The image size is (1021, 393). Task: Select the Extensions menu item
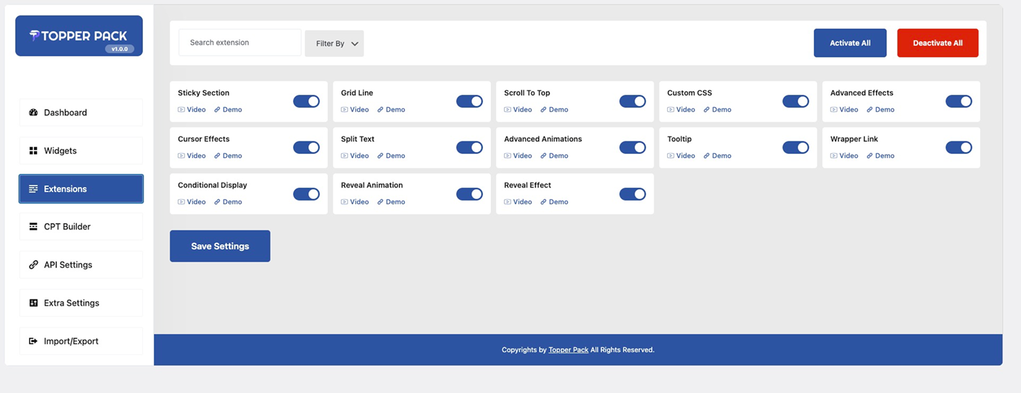pos(81,189)
